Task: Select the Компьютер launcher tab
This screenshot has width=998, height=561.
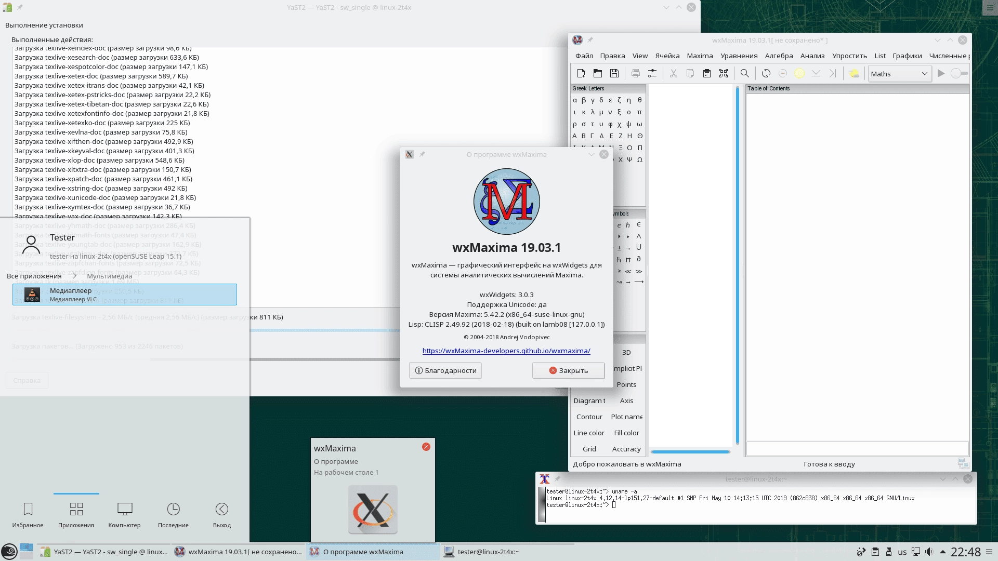Action: coord(125,515)
